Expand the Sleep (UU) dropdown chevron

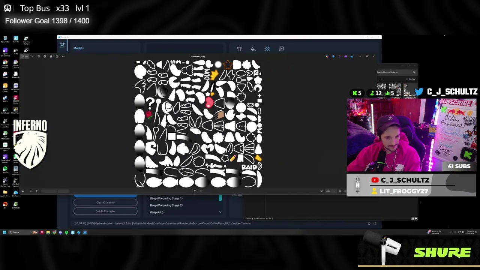point(220,212)
